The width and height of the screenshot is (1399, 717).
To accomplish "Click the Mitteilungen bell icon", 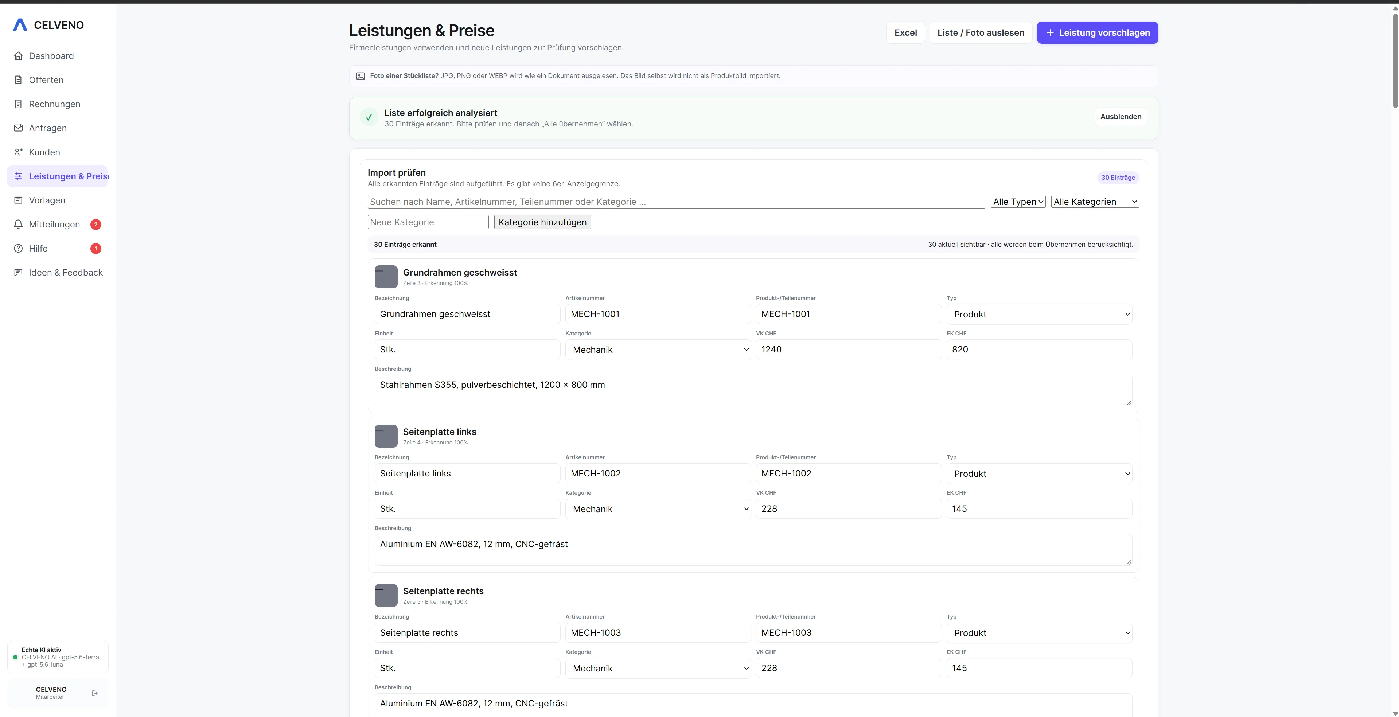I will point(19,224).
